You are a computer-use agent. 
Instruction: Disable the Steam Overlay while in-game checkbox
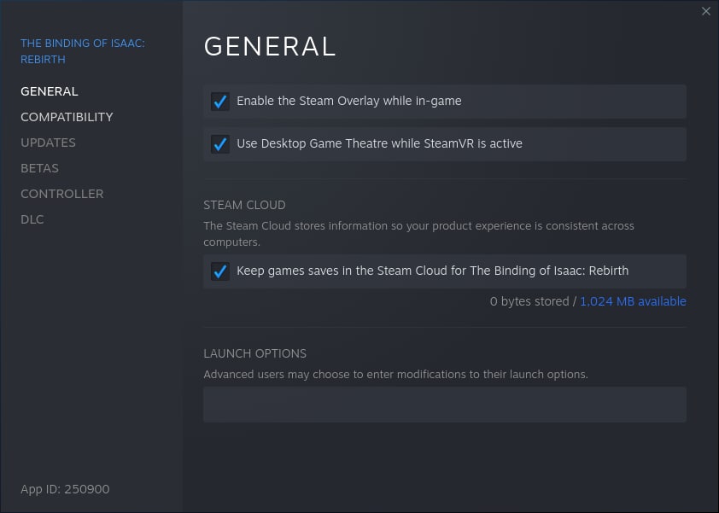click(x=220, y=102)
